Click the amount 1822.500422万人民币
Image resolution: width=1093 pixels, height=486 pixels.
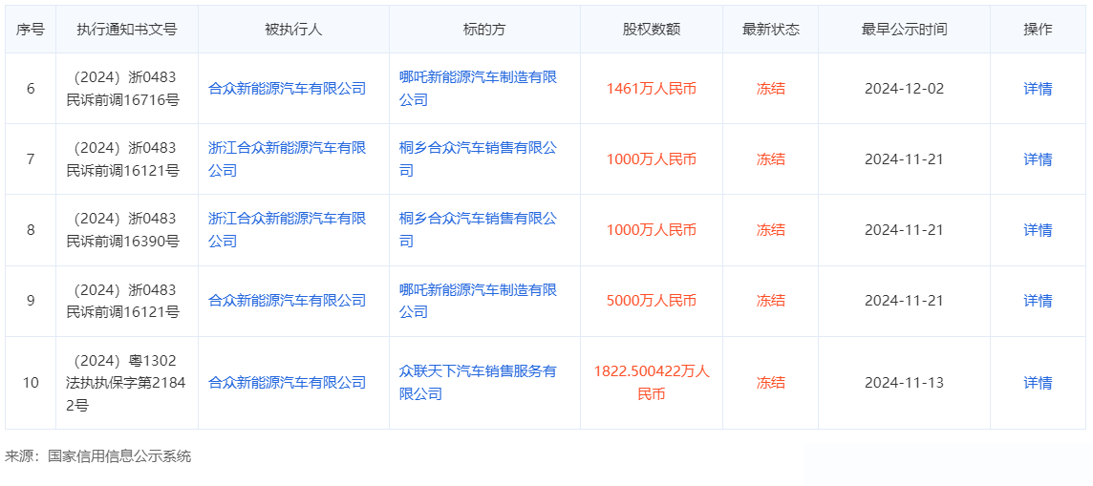coord(651,382)
